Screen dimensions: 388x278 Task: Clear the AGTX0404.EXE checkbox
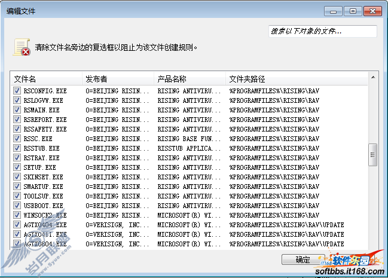[x=17, y=225]
